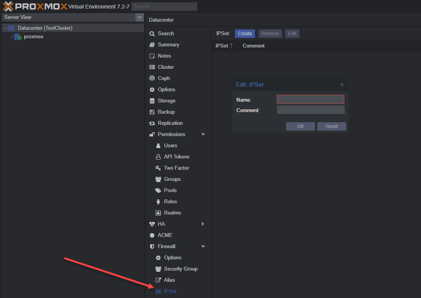
Task: Click the Firewall Options gear icon
Action: click(x=158, y=258)
